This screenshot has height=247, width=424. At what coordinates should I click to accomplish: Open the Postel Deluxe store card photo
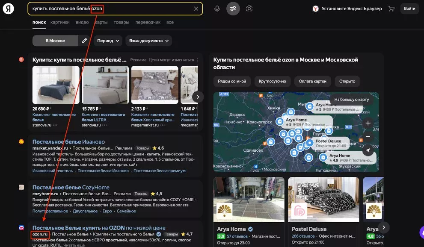pos(324,200)
